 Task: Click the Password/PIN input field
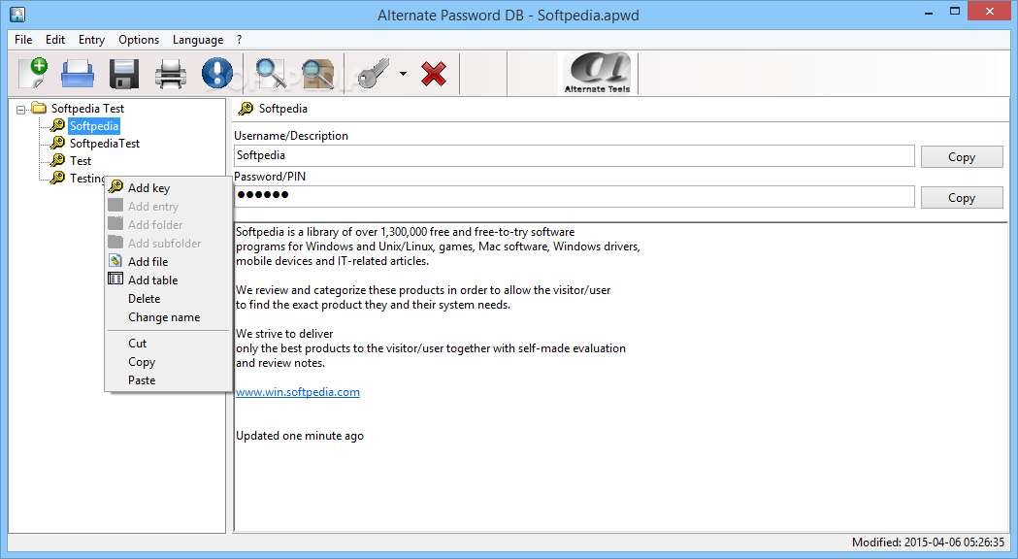click(574, 197)
